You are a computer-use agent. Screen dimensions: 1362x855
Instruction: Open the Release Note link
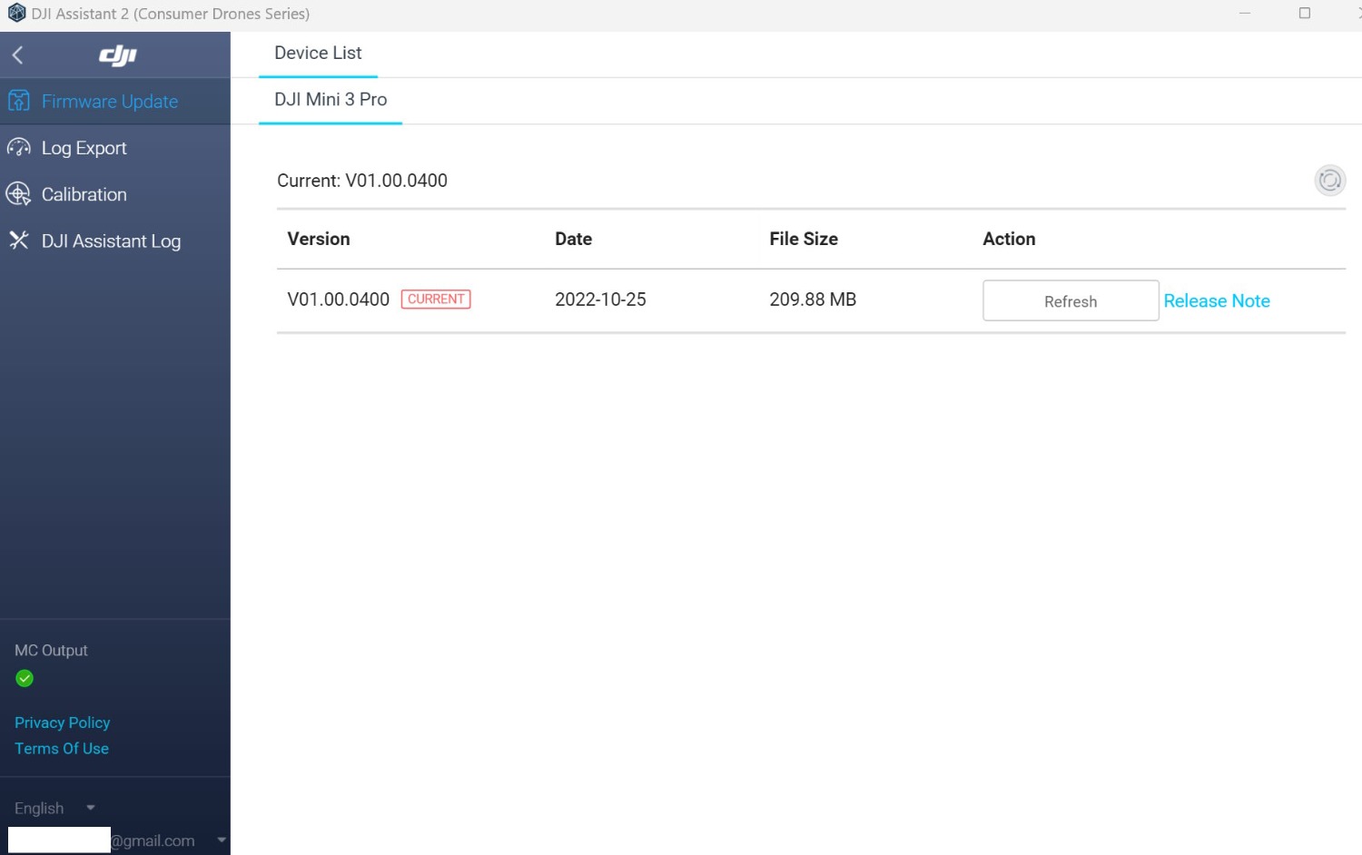pos(1217,300)
